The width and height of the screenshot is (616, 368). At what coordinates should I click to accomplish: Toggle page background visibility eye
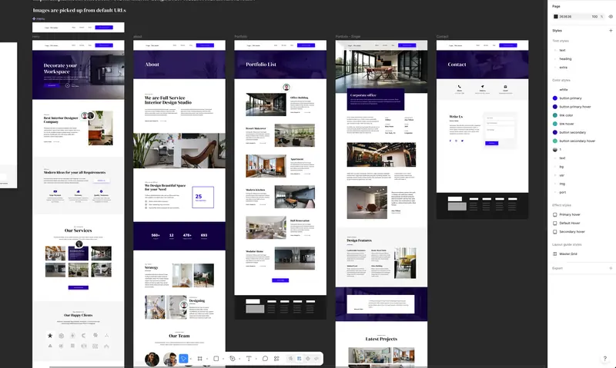coord(611,16)
